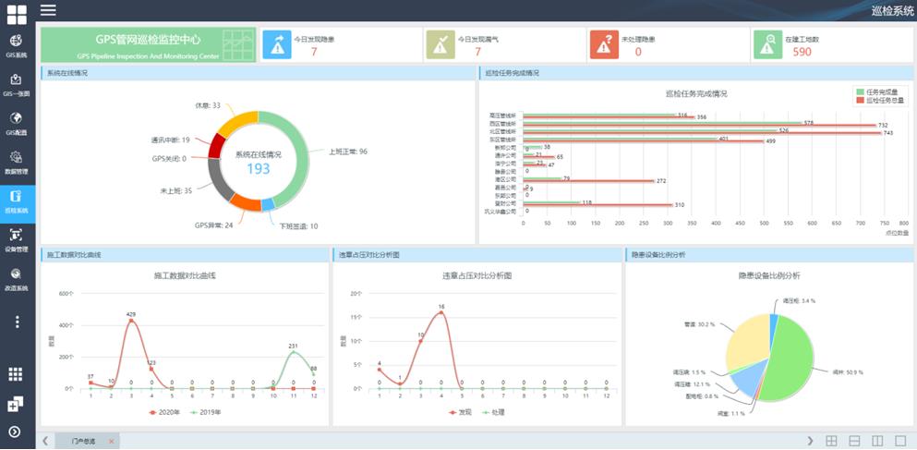Screen dimensions: 917x450
Task: Select the 门户总览 tab
Action: click(x=84, y=441)
